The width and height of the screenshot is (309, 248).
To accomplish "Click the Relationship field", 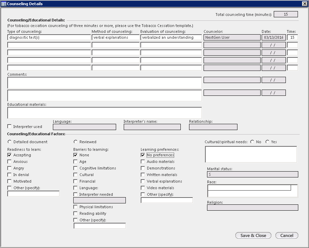I will tap(213, 127).
